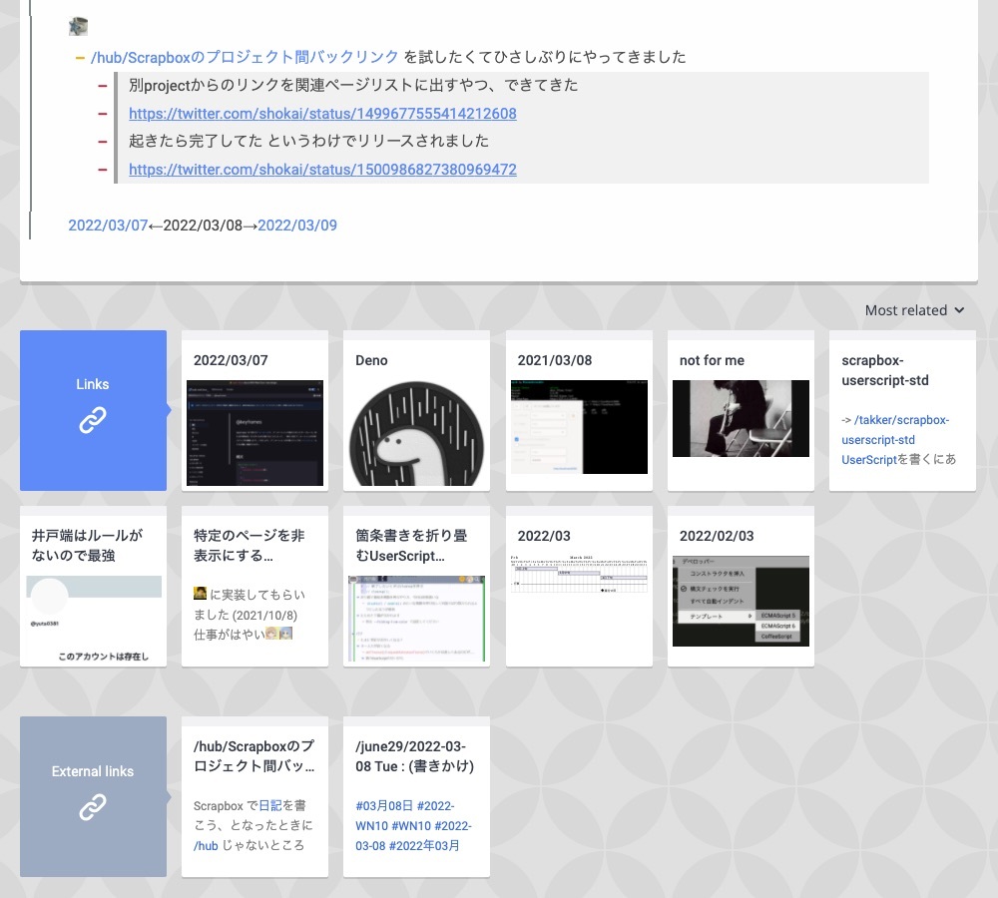Viewport: 998px width, 898px height.
Task: Open the second twitter.com/shokai status link
Action: pos(322,170)
